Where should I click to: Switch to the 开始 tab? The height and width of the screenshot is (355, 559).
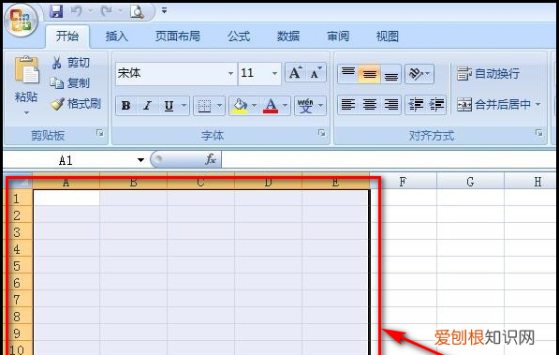coord(67,36)
